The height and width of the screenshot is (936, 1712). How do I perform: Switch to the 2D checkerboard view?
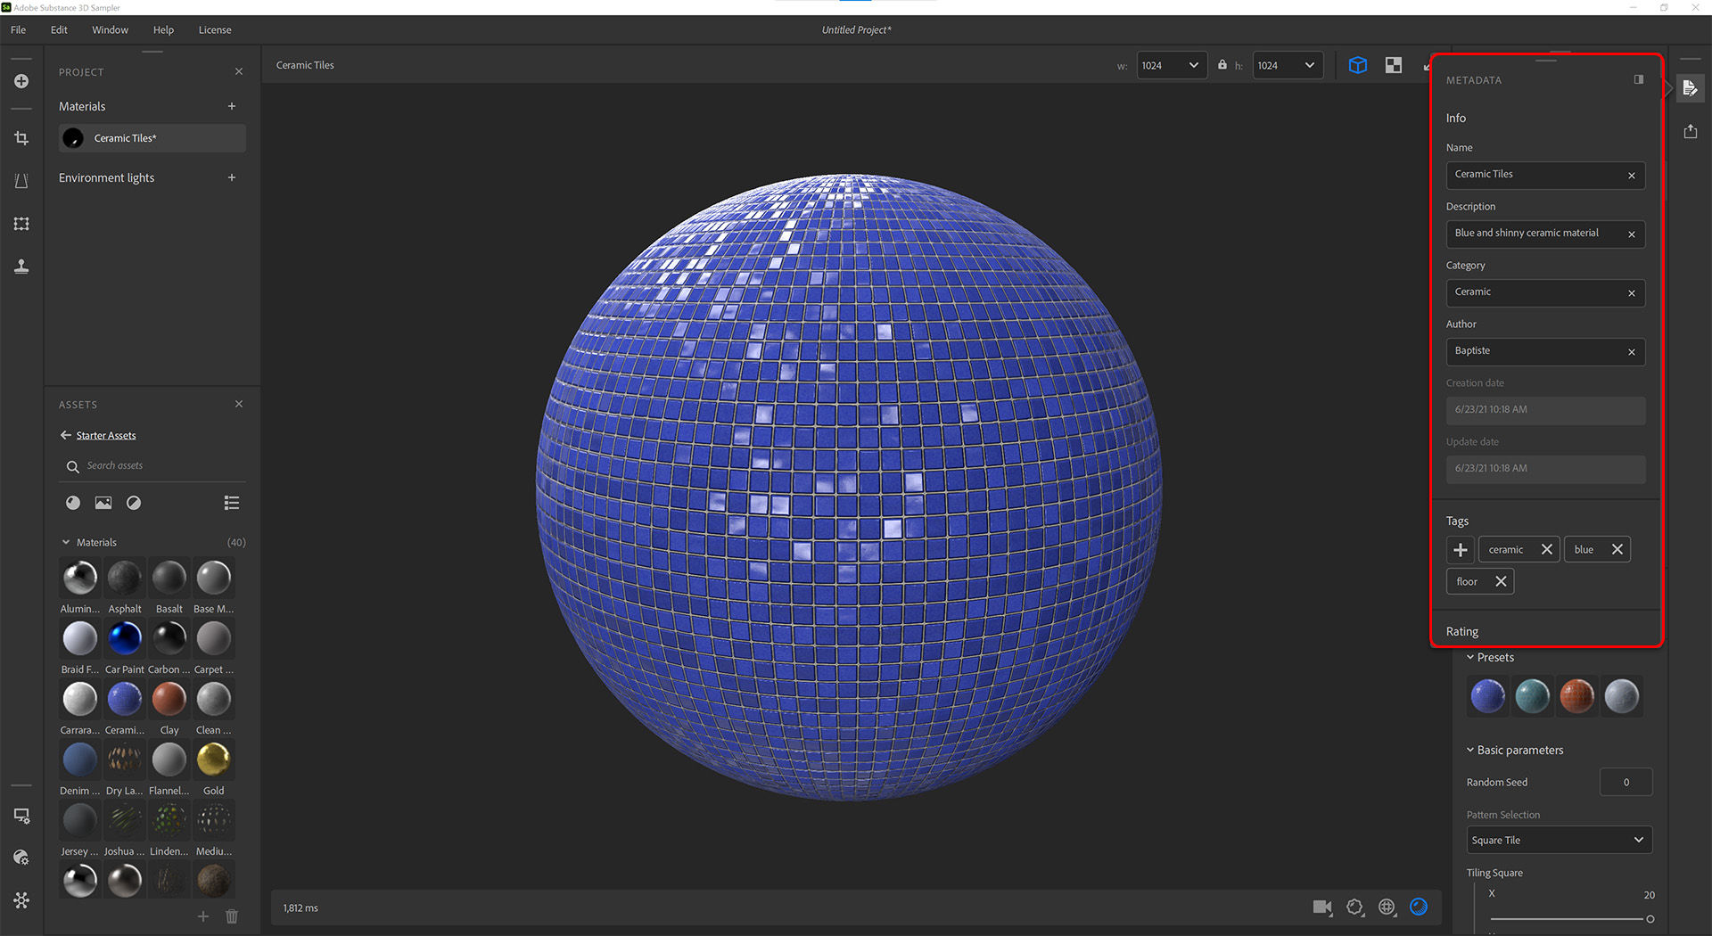(1393, 64)
